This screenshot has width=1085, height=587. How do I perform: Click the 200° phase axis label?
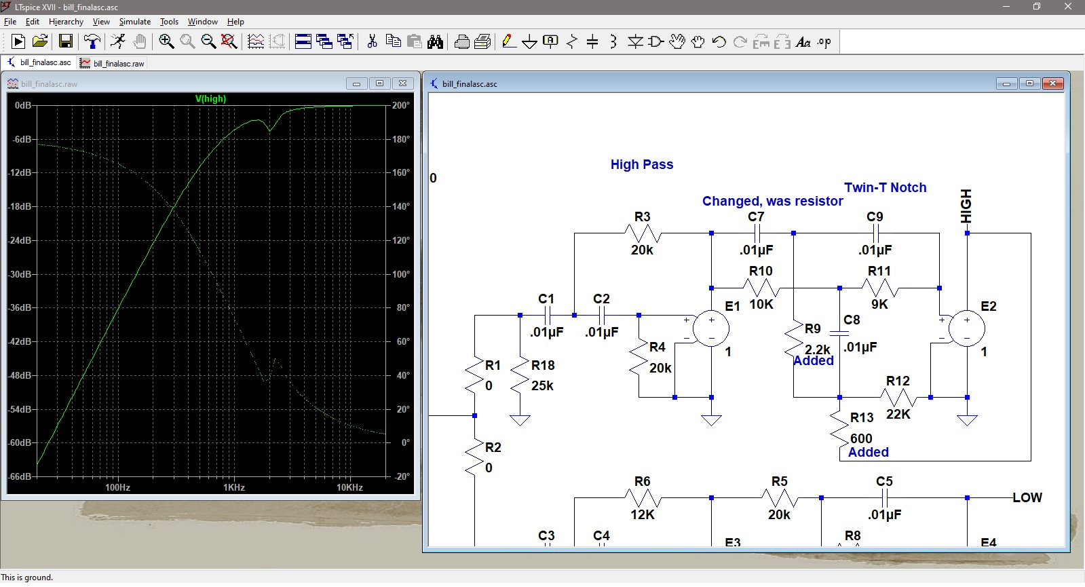pos(401,105)
